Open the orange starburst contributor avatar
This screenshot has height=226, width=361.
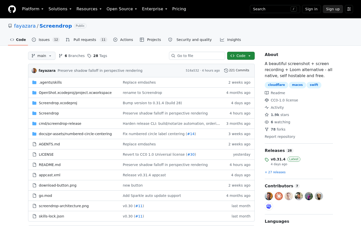click(x=279, y=196)
